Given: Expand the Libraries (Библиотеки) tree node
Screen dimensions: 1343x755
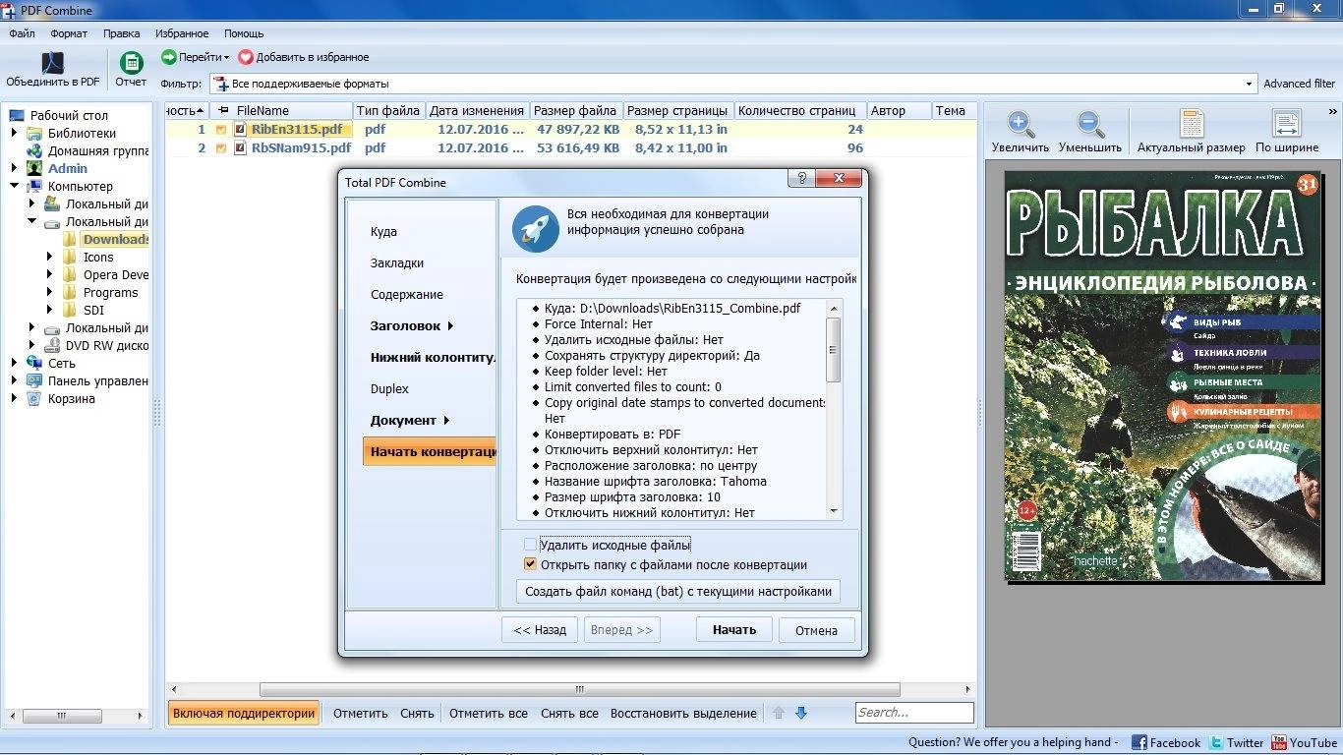Looking at the screenshot, I should (x=15, y=133).
